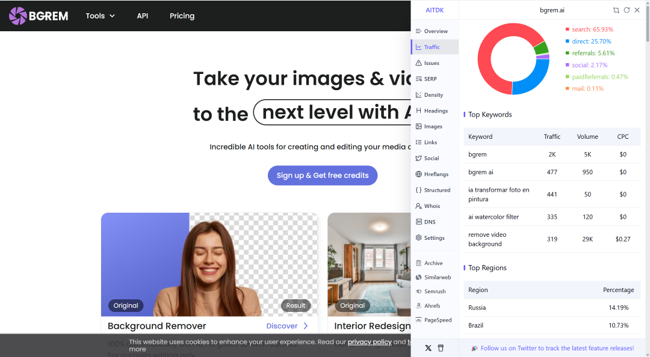Click the BGREM logo
650x357 pixels.
tap(39, 16)
